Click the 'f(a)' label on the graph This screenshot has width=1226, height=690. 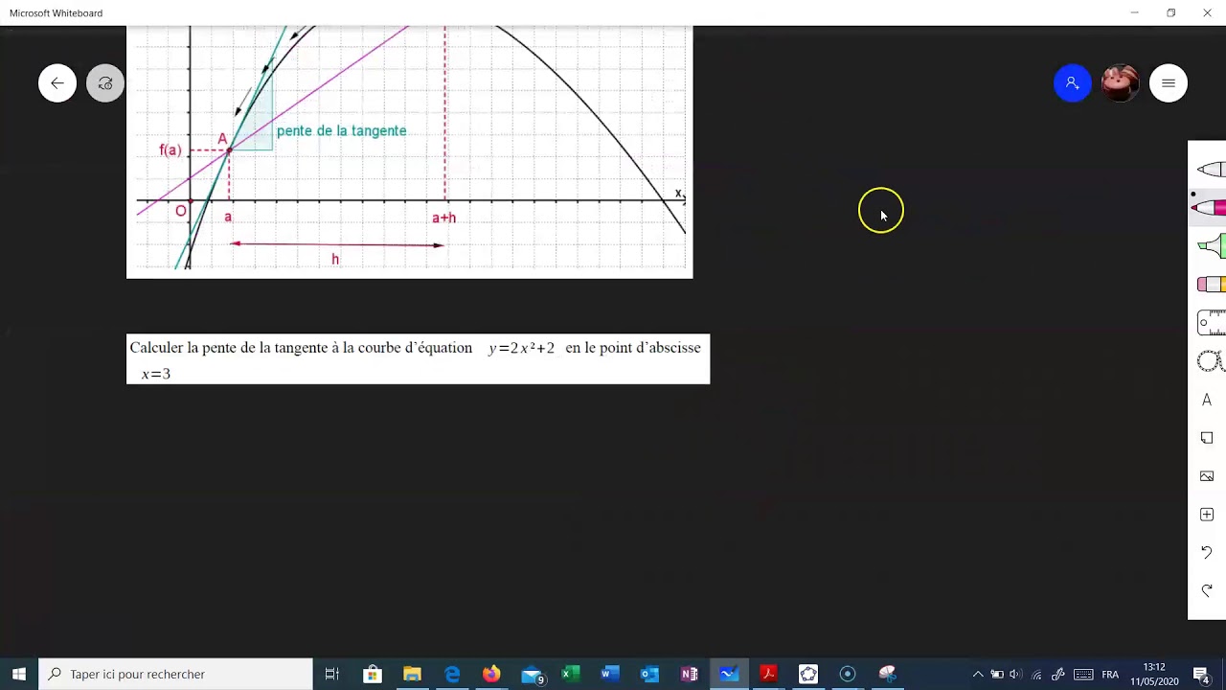pyautogui.click(x=170, y=150)
